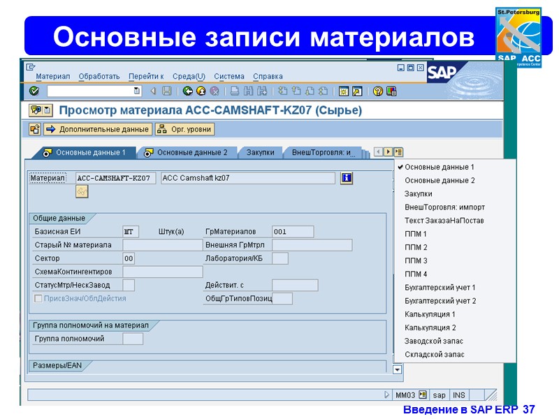Click Орг. уровни button
The height and width of the screenshot is (419, 559).
tap(184, 129)
